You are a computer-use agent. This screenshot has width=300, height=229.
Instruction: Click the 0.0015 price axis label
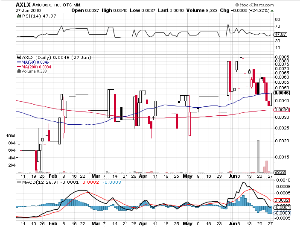[282, 157]
